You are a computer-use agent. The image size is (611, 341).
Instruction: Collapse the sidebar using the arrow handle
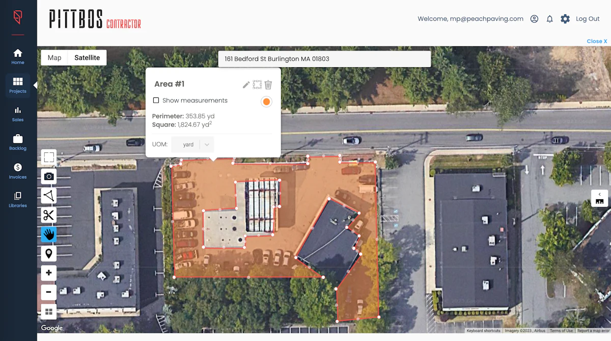pos(35,85)
